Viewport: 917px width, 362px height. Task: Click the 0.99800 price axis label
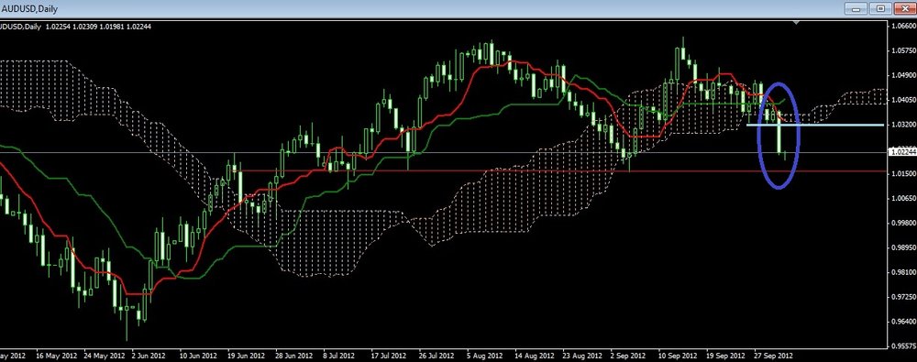903,223
